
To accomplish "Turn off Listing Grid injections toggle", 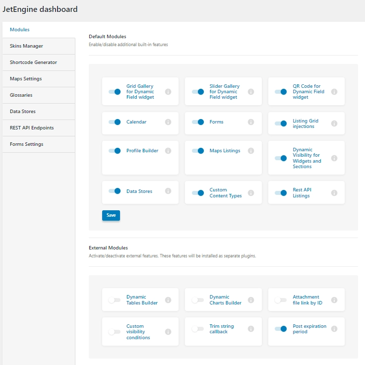I will click(x=281, y=123).
